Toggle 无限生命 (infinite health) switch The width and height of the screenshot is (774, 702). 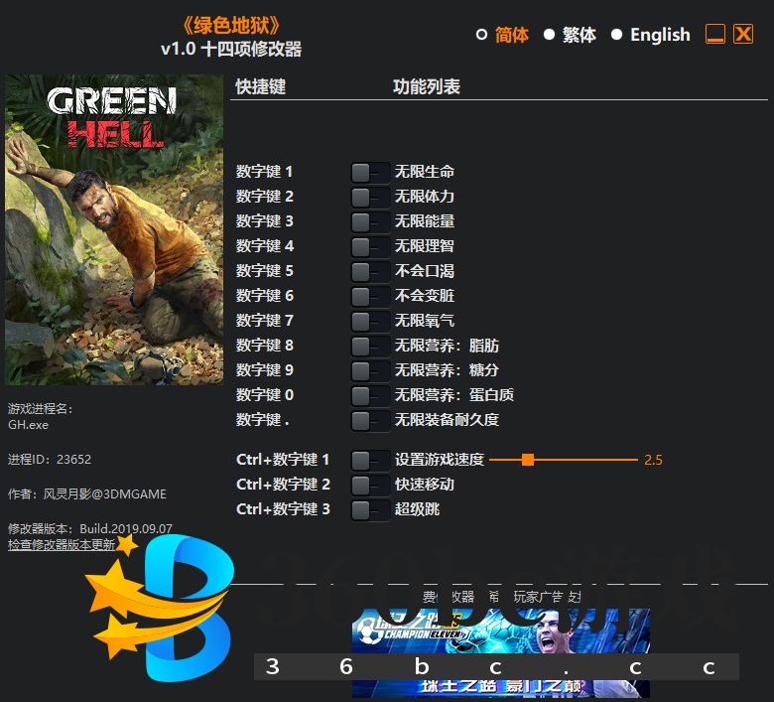(x=370, y=173)
